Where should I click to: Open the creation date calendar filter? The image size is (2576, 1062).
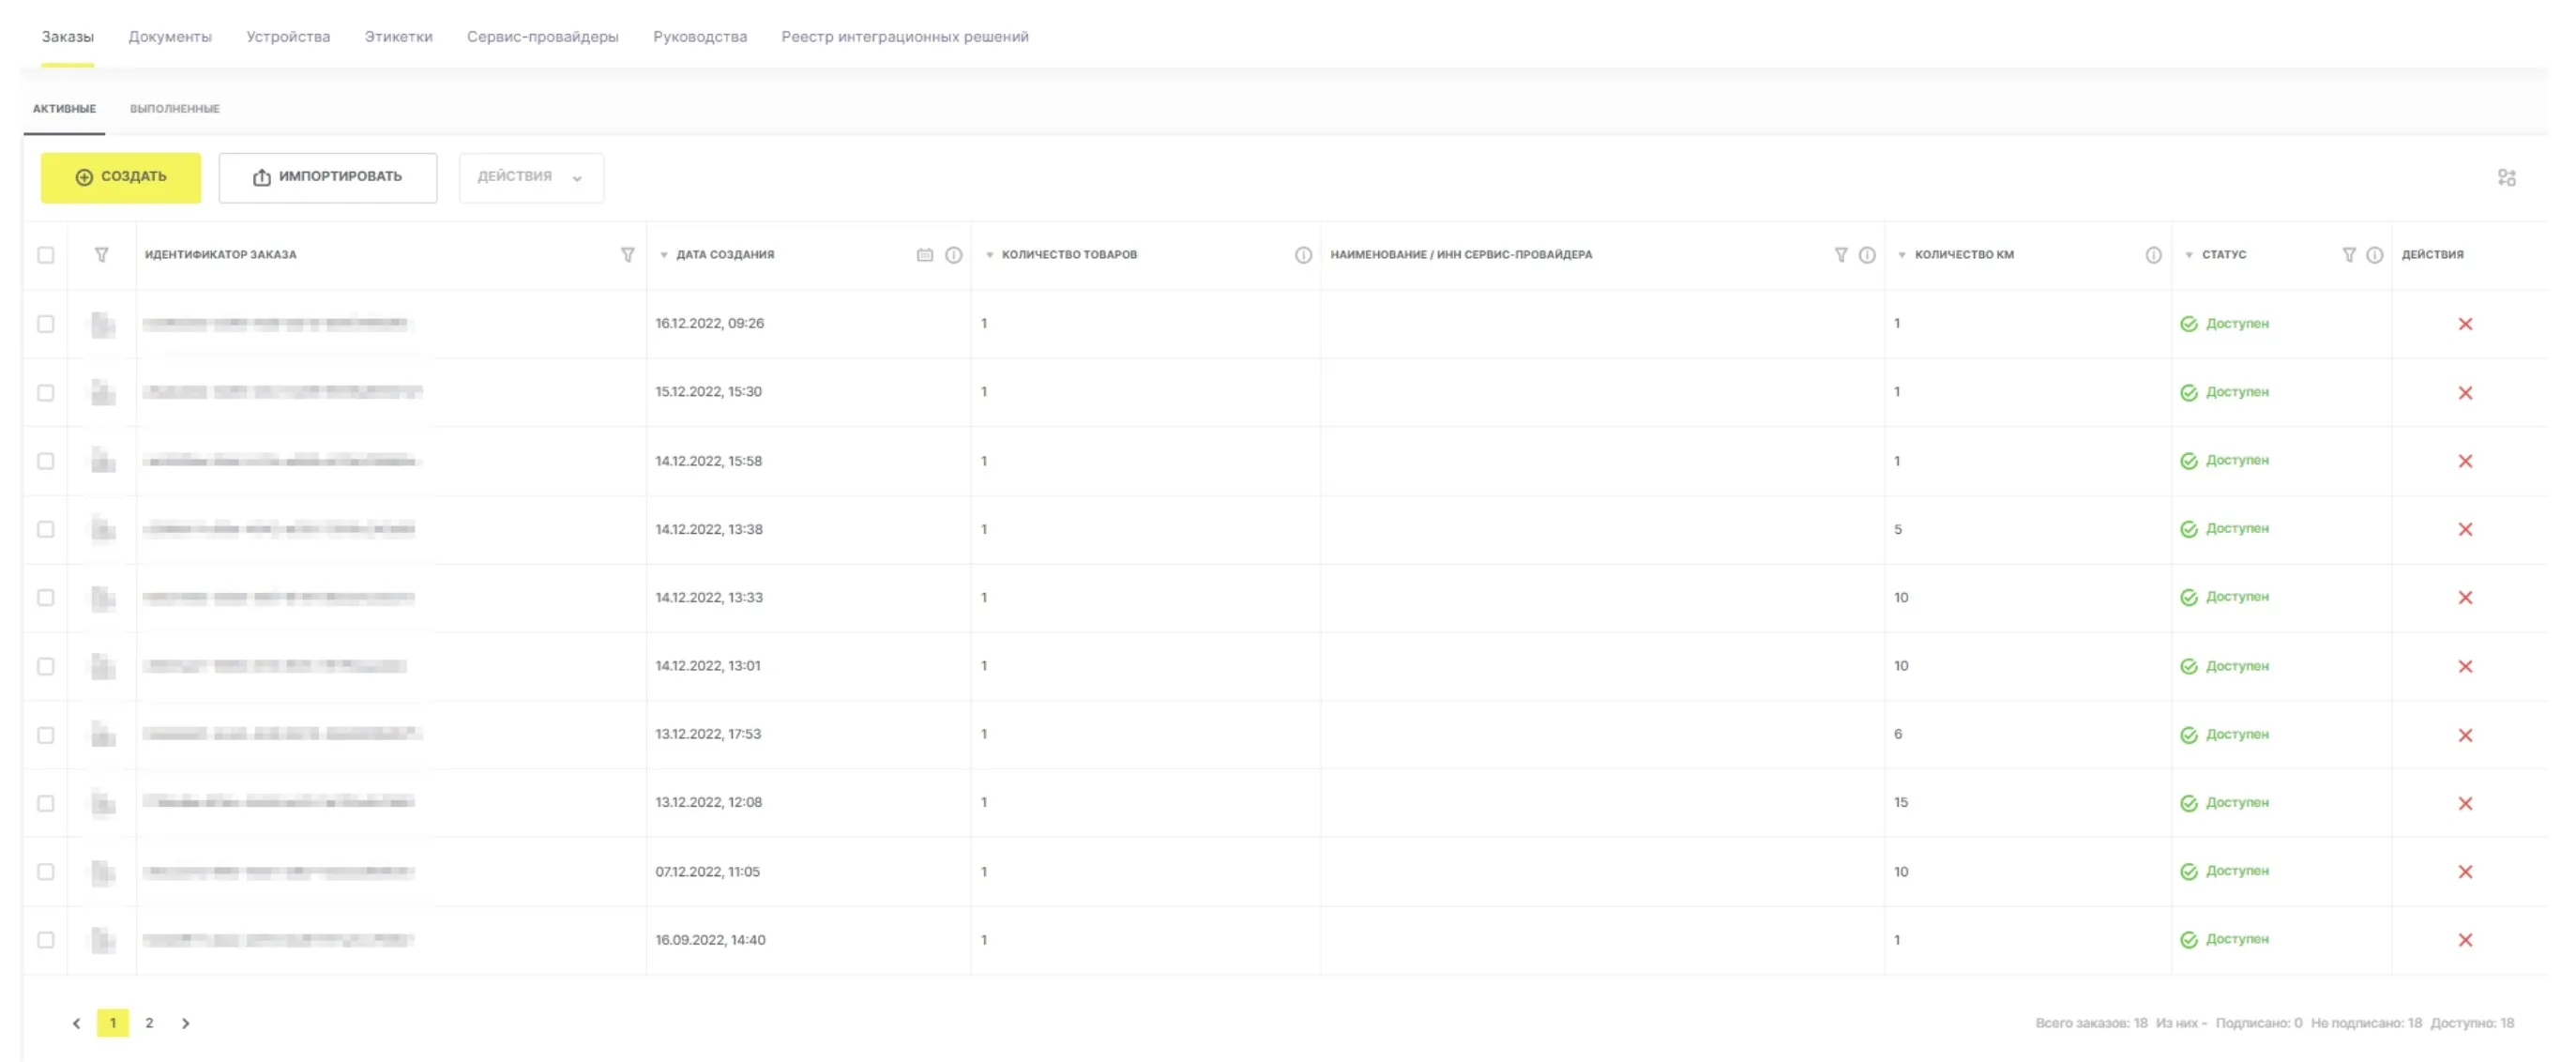point(924,255)
